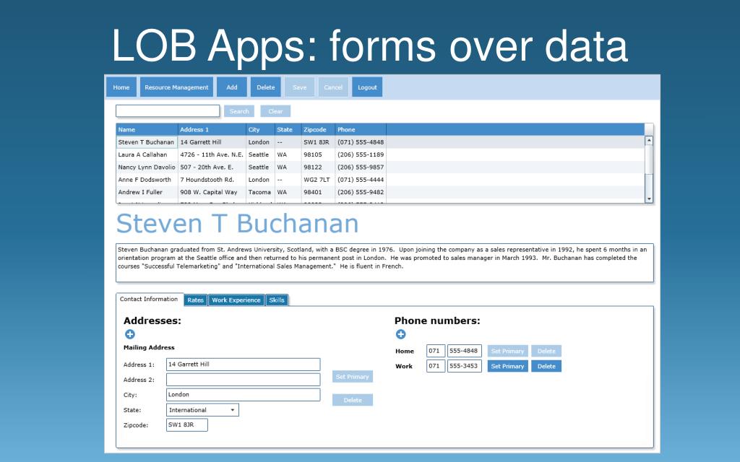Screen dimensions: 740x462
Task: Click Delete for the mailing address
Action: 353,400
